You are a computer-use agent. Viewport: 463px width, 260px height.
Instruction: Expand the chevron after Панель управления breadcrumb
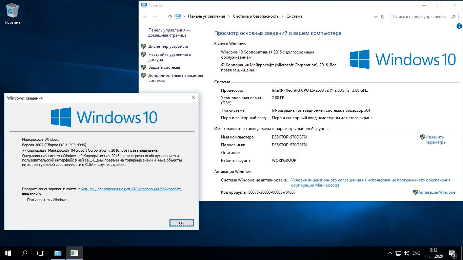(229, 16)
